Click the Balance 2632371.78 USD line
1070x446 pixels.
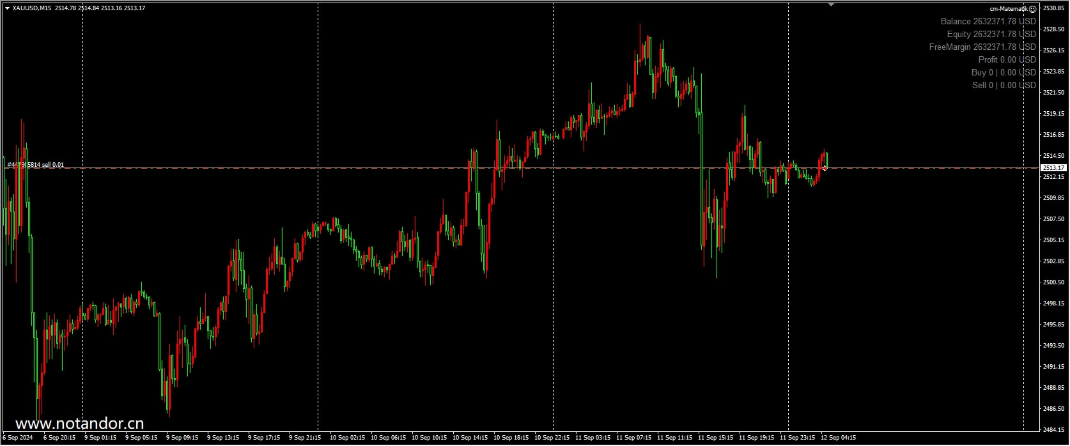tap(988, 21)
